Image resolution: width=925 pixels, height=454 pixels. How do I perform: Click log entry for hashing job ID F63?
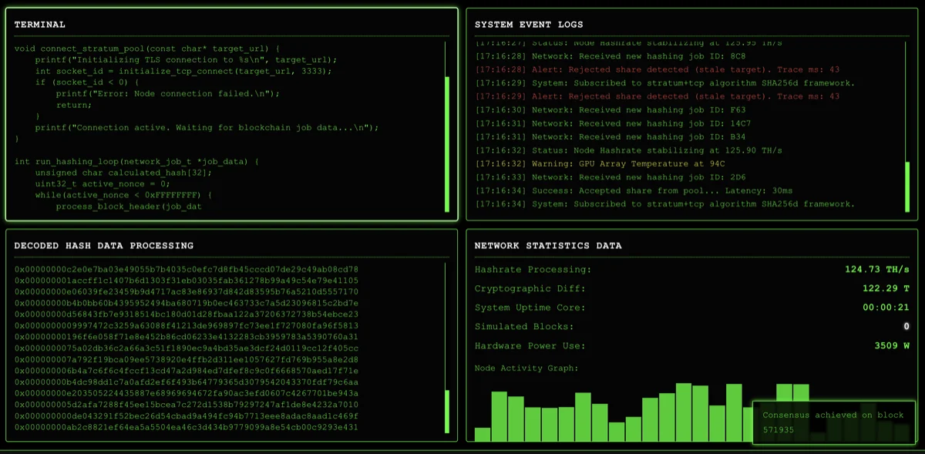click(610, 110)
